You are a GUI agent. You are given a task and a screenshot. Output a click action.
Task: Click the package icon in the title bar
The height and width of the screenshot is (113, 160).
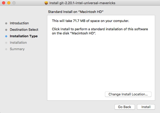[46, 3]
